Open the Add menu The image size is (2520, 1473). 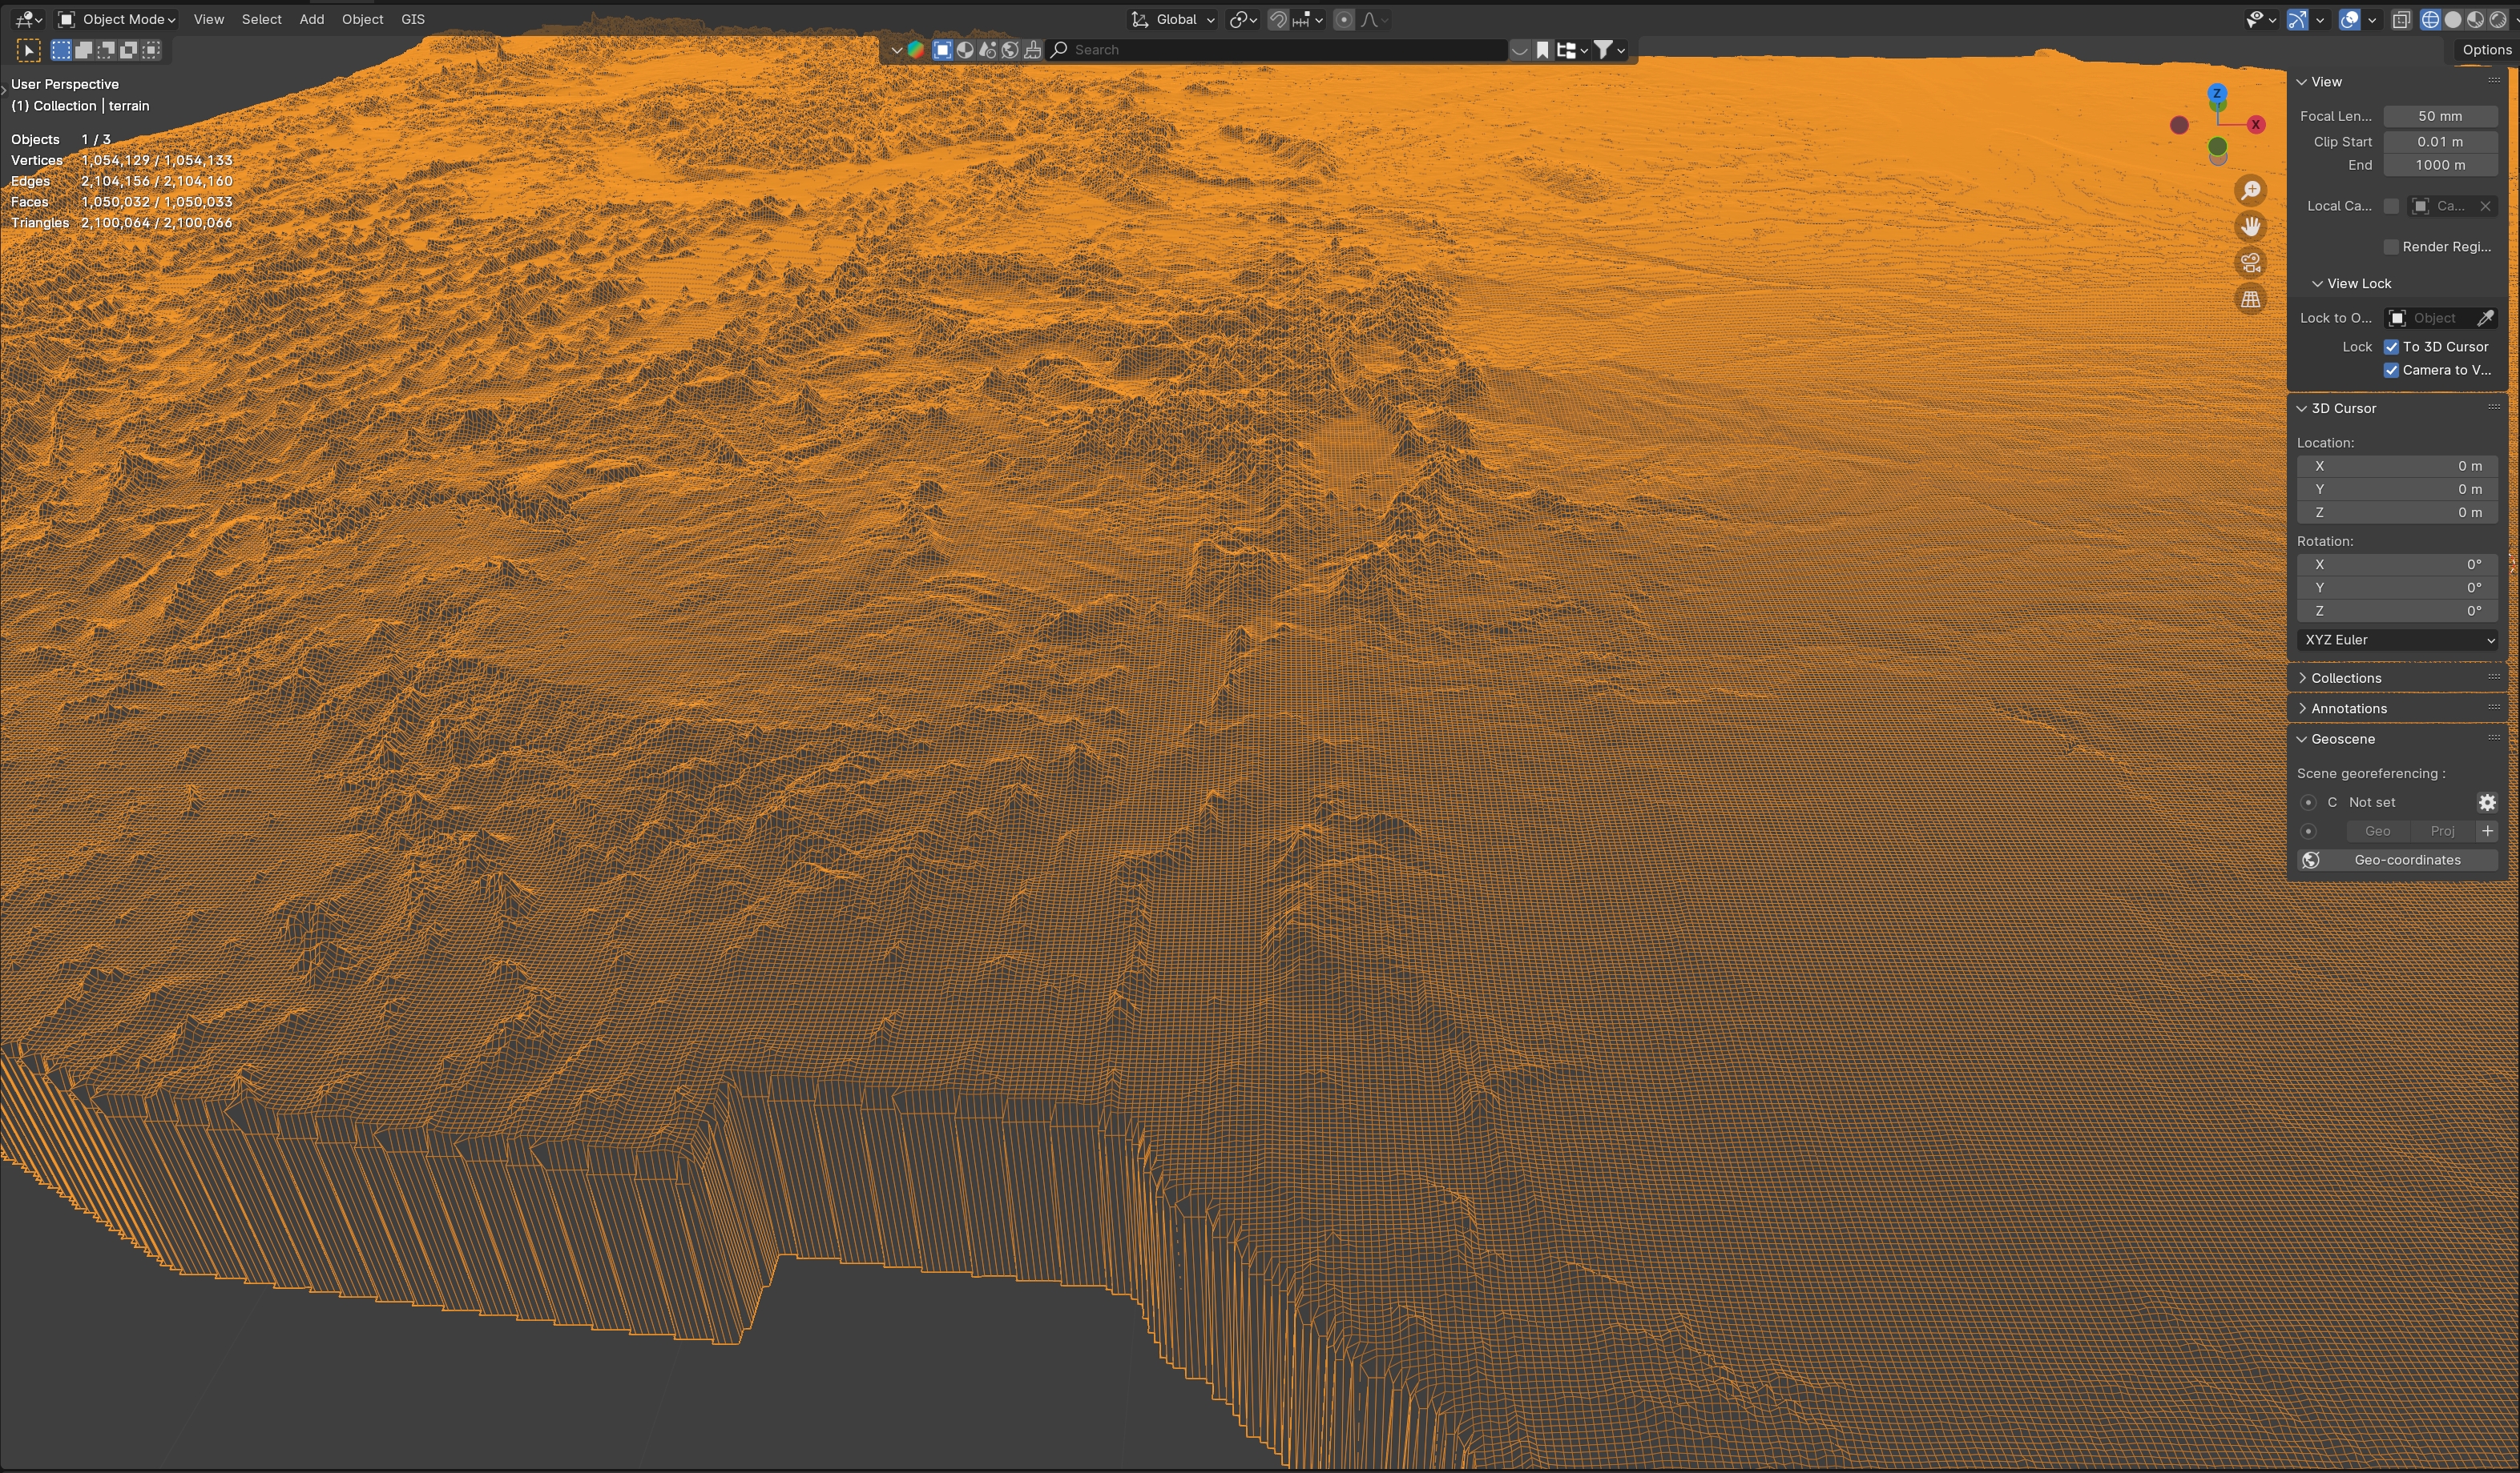pyautogui.click(x=311, y=19)
